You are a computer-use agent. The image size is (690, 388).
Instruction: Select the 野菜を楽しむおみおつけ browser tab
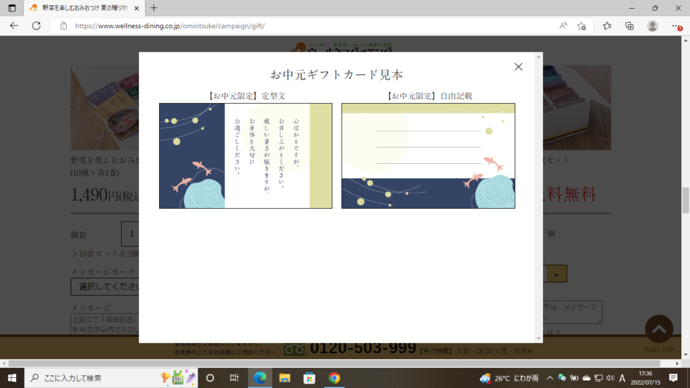84,8
